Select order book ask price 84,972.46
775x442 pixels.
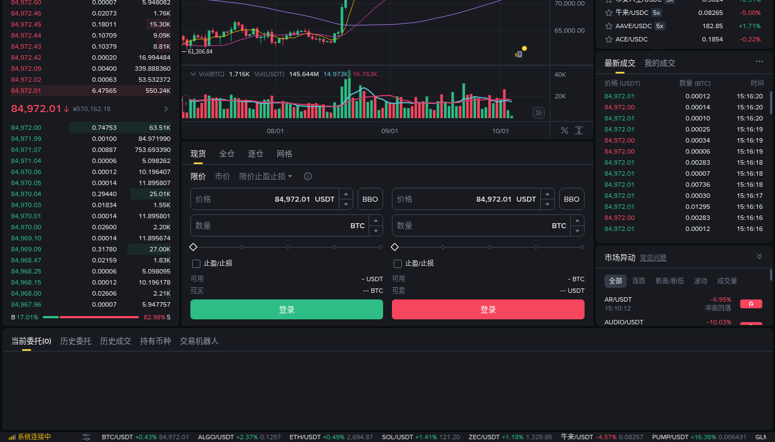26,13
